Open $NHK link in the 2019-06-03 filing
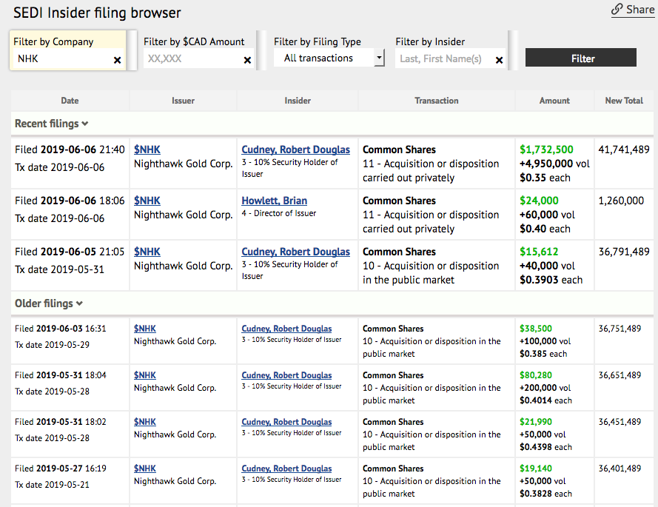Viewport: 658px width, 507px height. pyautogui.click(x=145, y=329)
